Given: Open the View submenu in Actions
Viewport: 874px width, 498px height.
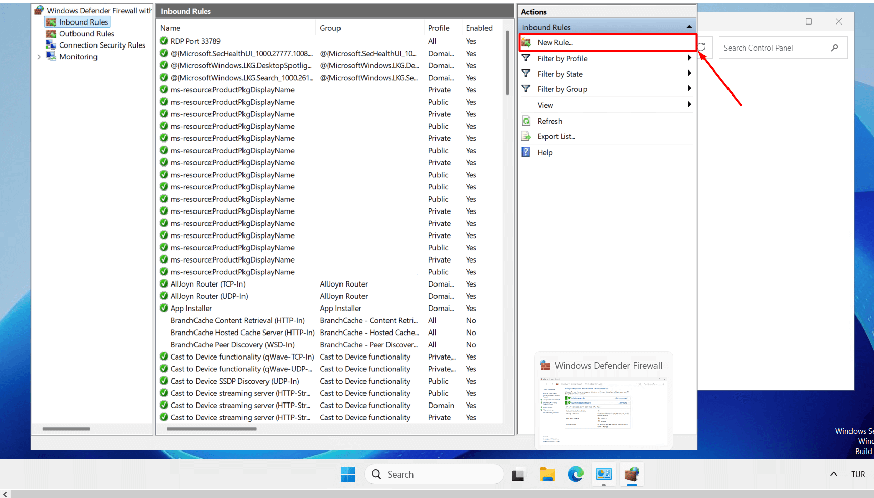Looking at the screenshot, I should click(545, 105).
